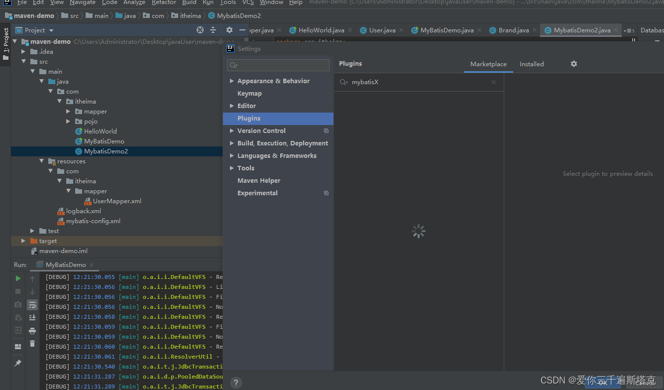Clear the mybatisX plugin search text
Screen dimensions: 664x390
(494, 82)
